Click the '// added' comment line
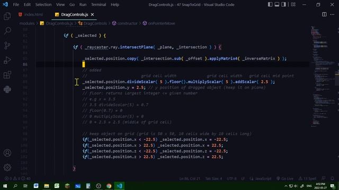Image resolution: width=339 pixels, height=190 pixels. coord(92,70)
